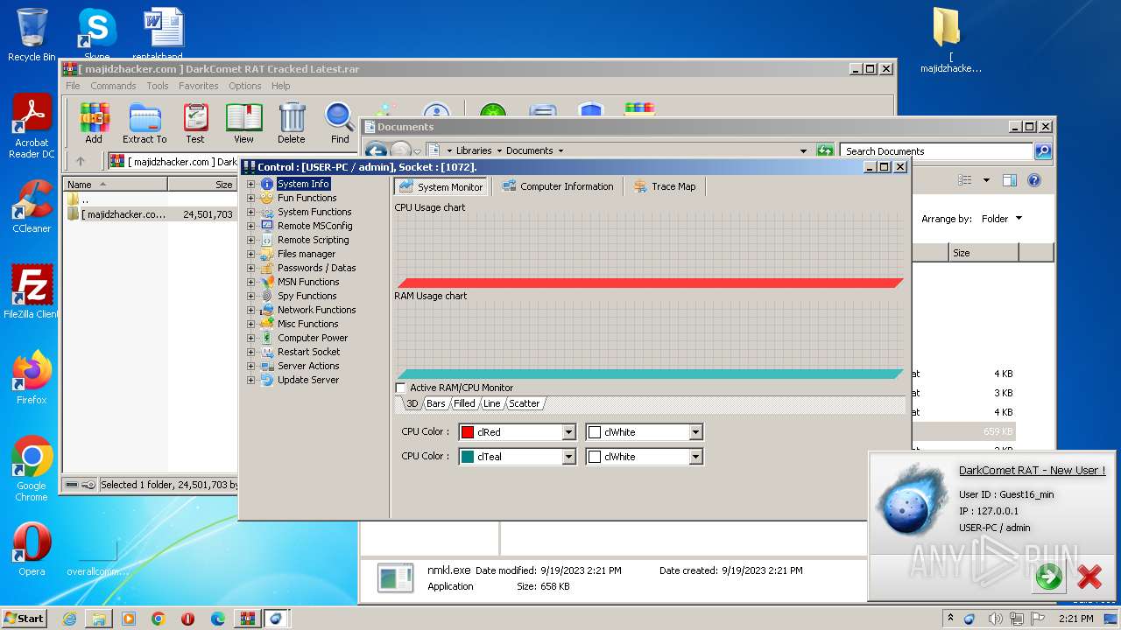Open WinRAR Commands menu
The image size is (1121, 630).
coord(113,86)
